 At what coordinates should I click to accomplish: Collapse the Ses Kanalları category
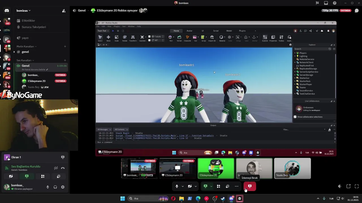tap(25, 60)
